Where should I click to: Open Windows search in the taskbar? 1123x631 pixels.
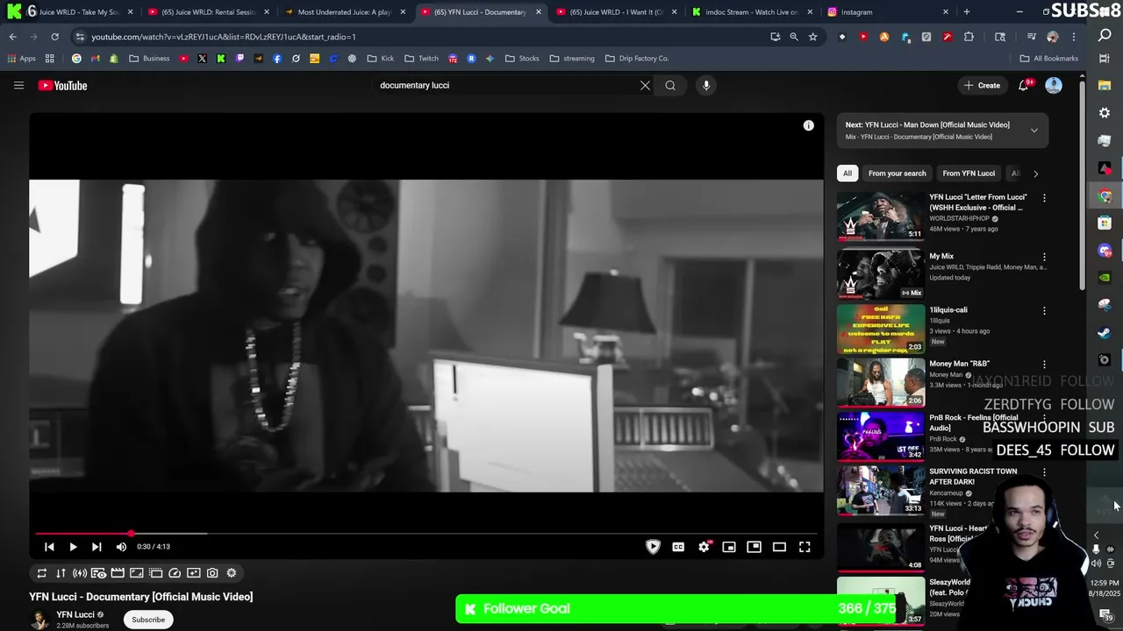1105,36
